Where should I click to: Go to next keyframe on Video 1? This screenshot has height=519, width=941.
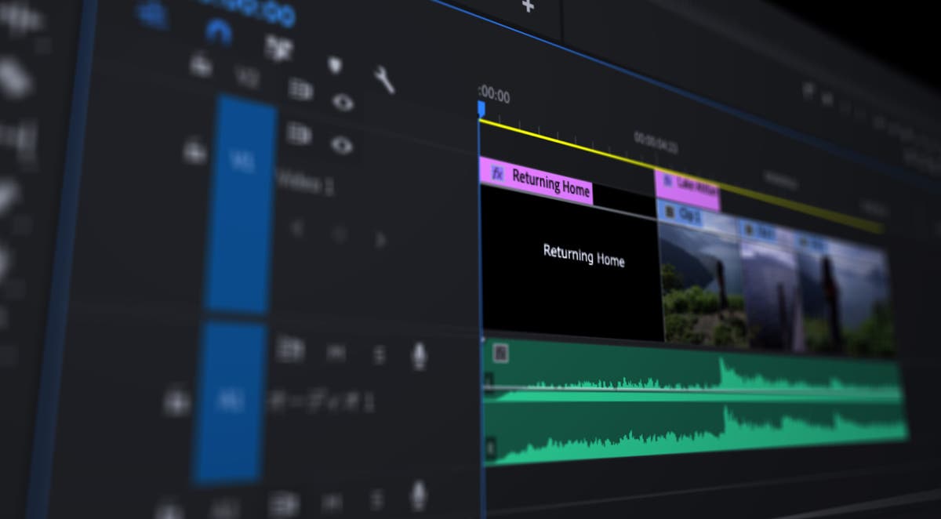click(380, 240)
